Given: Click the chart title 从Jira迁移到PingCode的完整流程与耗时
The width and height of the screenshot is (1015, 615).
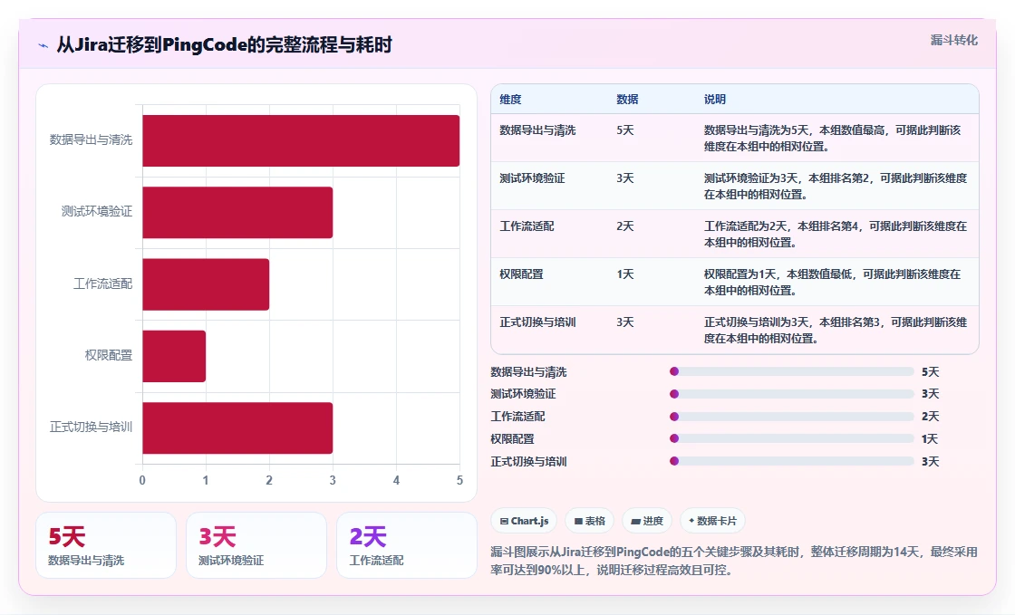Looking at the screenshot, I should (x=224, y=44).
